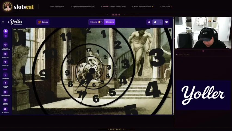
Task: Switch to Casino mode with spade icon
Action: (x=5, y=31)
